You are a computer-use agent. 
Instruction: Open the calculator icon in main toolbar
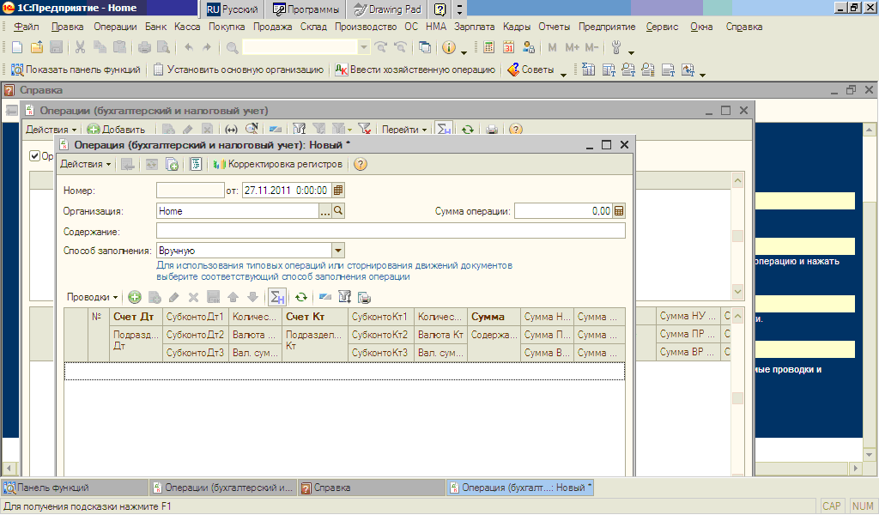[x=488, y=47]
